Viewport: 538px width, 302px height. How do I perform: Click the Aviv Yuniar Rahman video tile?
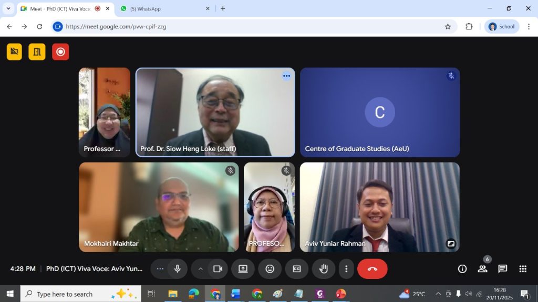click(379, 207)
